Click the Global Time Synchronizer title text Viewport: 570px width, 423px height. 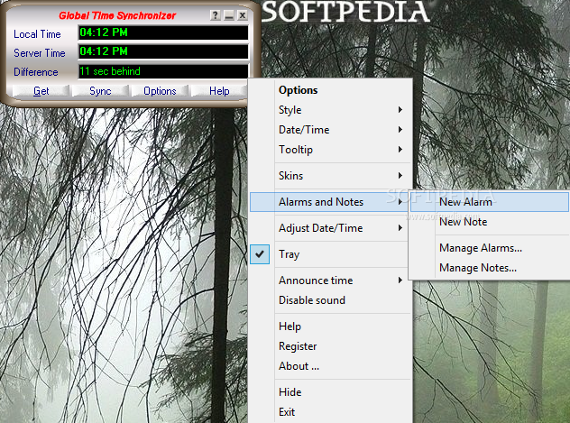click(117, 15)
